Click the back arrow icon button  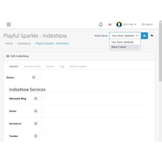click(152, 36)
